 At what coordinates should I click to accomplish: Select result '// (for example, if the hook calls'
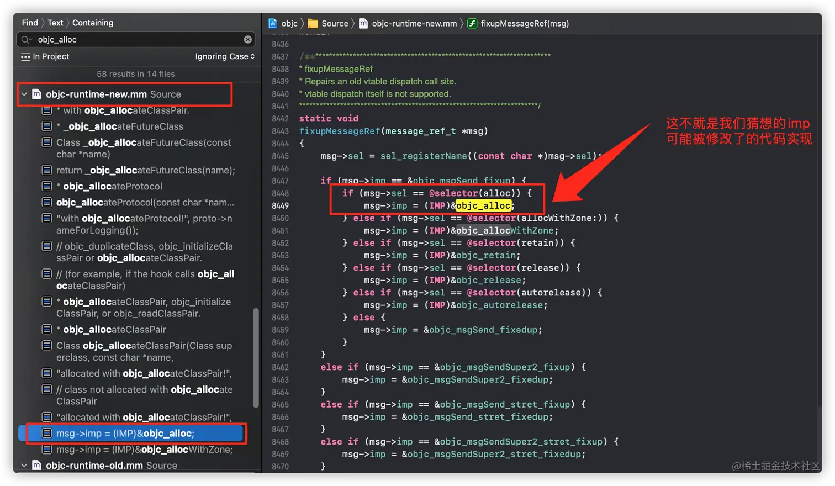click(x=145, y=279)
